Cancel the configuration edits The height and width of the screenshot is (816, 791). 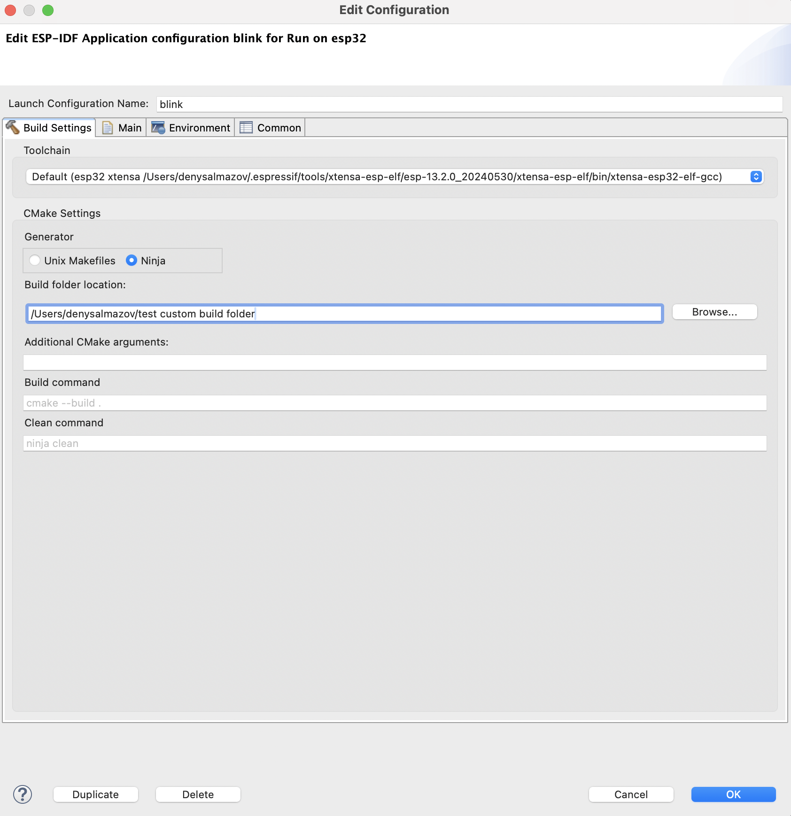tap(630, 794)
